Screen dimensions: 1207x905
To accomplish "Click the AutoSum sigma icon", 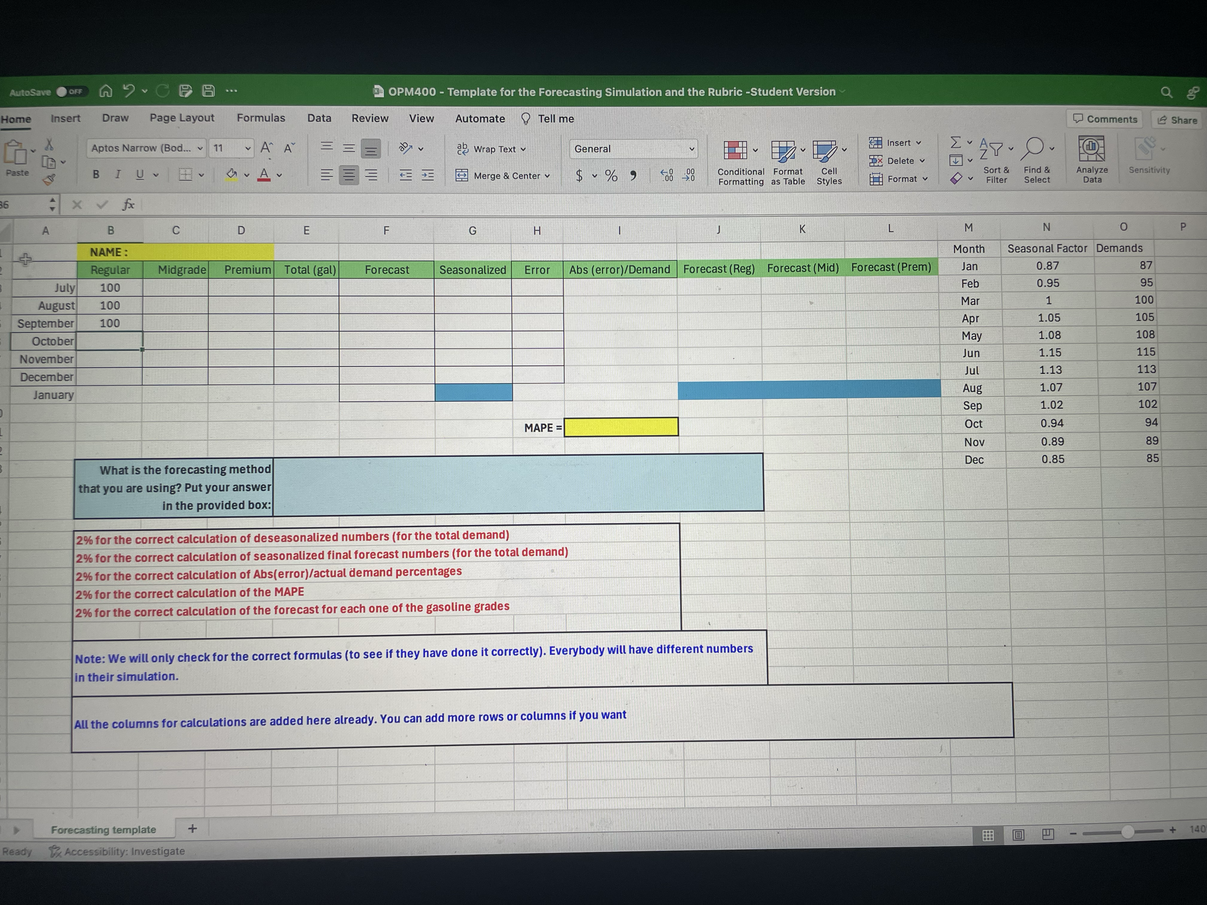I will pos(956,142).
